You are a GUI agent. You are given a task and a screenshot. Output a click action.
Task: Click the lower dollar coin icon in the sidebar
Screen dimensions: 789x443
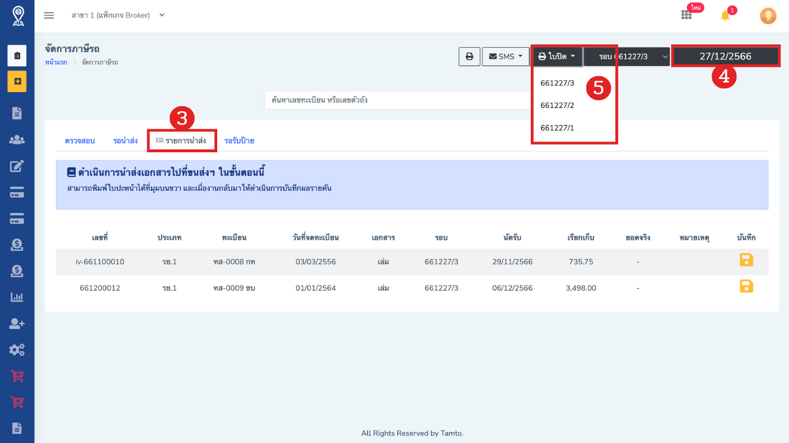tap(17, 271)
